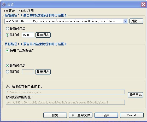Click the 预览 preview button
The image size is (147, 122).
click(x=55, y=115)
